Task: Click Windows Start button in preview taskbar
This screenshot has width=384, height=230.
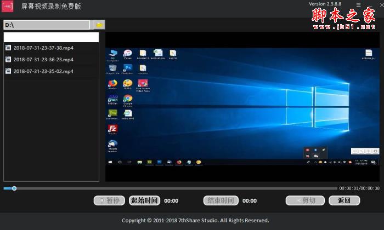Action: (x=110, y=162)
